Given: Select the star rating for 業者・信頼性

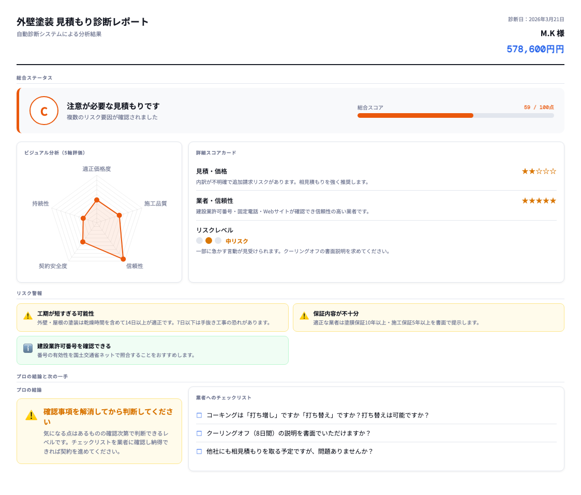Looking at the screenshot, I should (539, 200).
